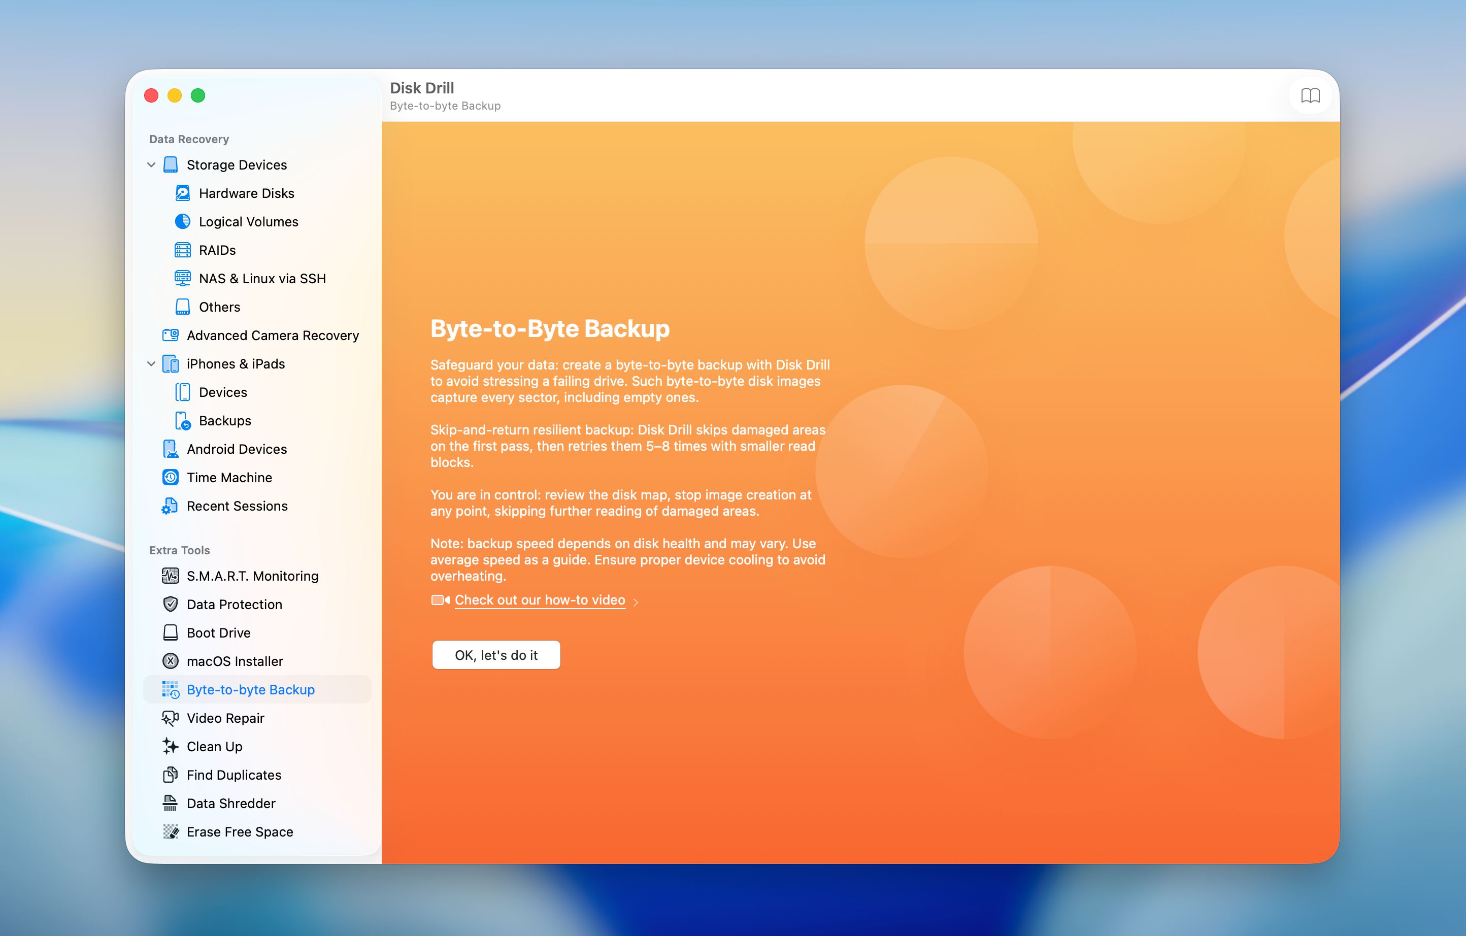1466x936 pixels.
Task: Click the Time Machine clock icon
Action: click(171, 478)
